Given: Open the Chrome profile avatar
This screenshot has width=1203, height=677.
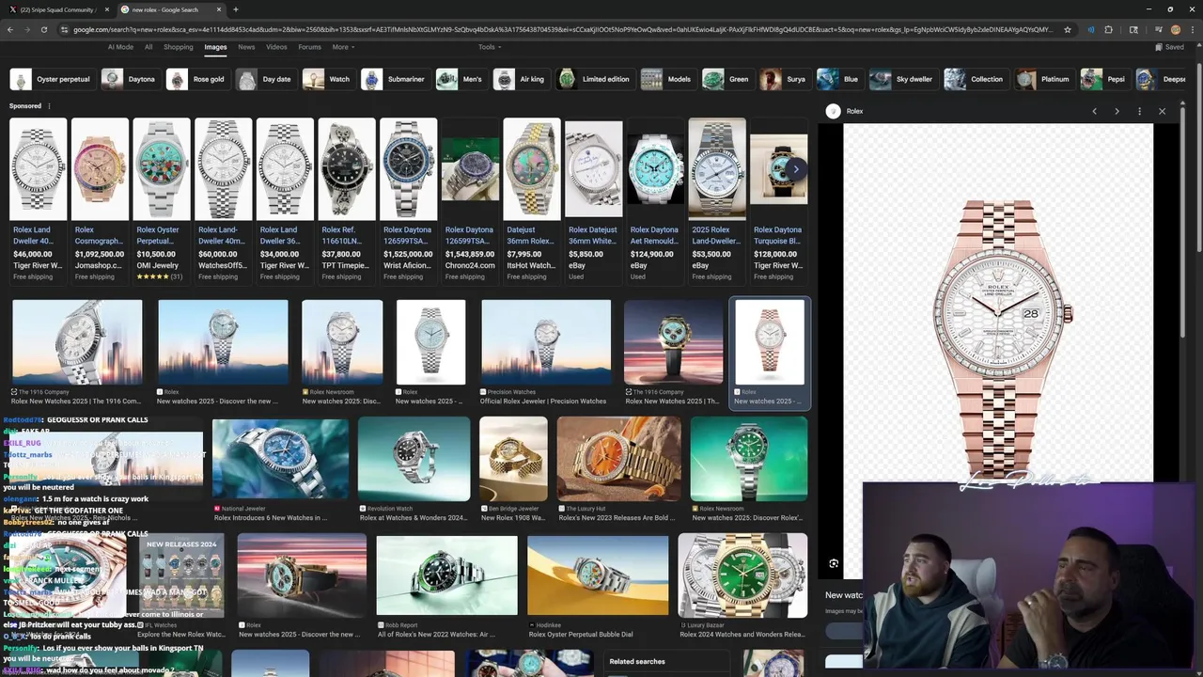Looking at the screenshot, I should click(x=1175, y=29).
